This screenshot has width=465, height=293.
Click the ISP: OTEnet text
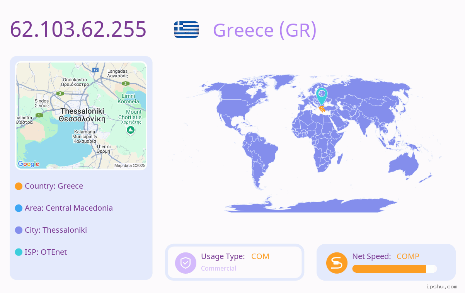[46, 252]
